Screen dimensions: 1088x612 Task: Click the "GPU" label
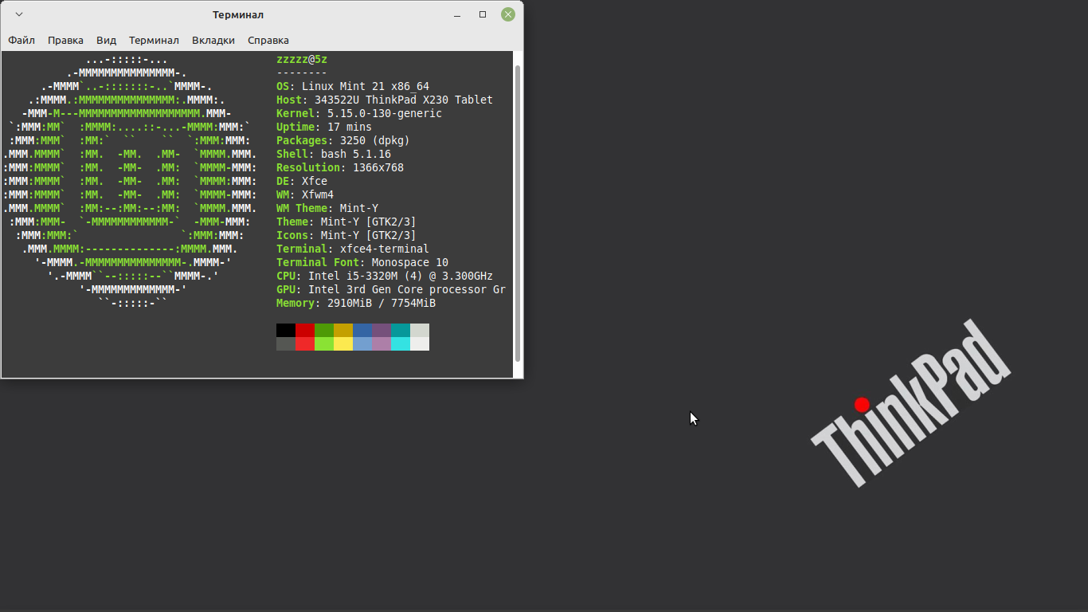286,290
